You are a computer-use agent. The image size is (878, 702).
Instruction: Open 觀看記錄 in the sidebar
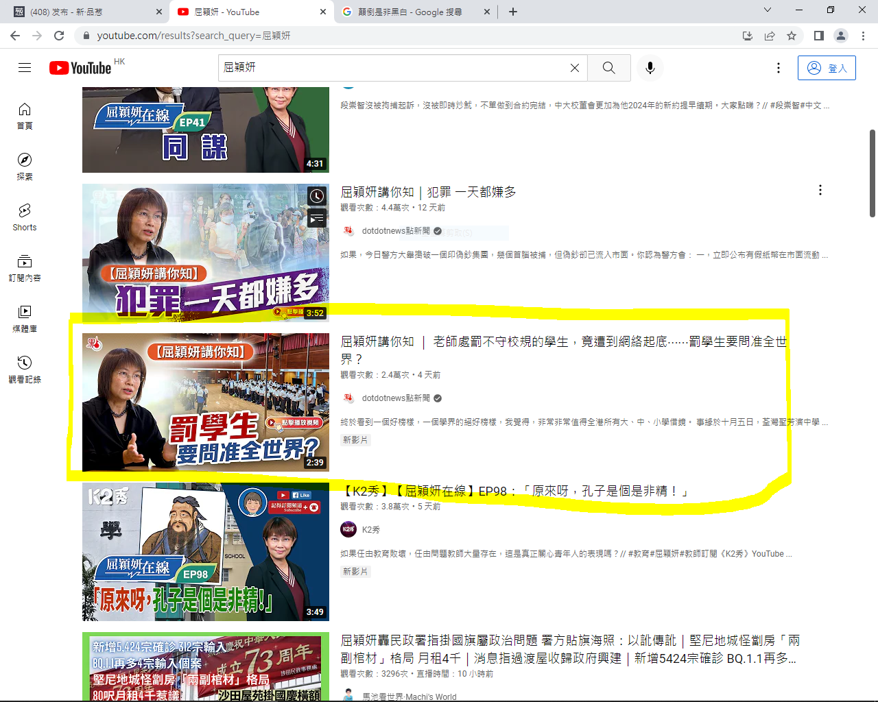[x=25, y=370]
